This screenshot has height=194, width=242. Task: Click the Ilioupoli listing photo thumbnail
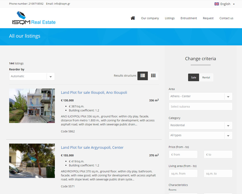tap(32, 106)
